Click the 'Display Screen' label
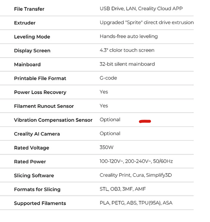This screenshot has height=222, width=210. point(32,51)
